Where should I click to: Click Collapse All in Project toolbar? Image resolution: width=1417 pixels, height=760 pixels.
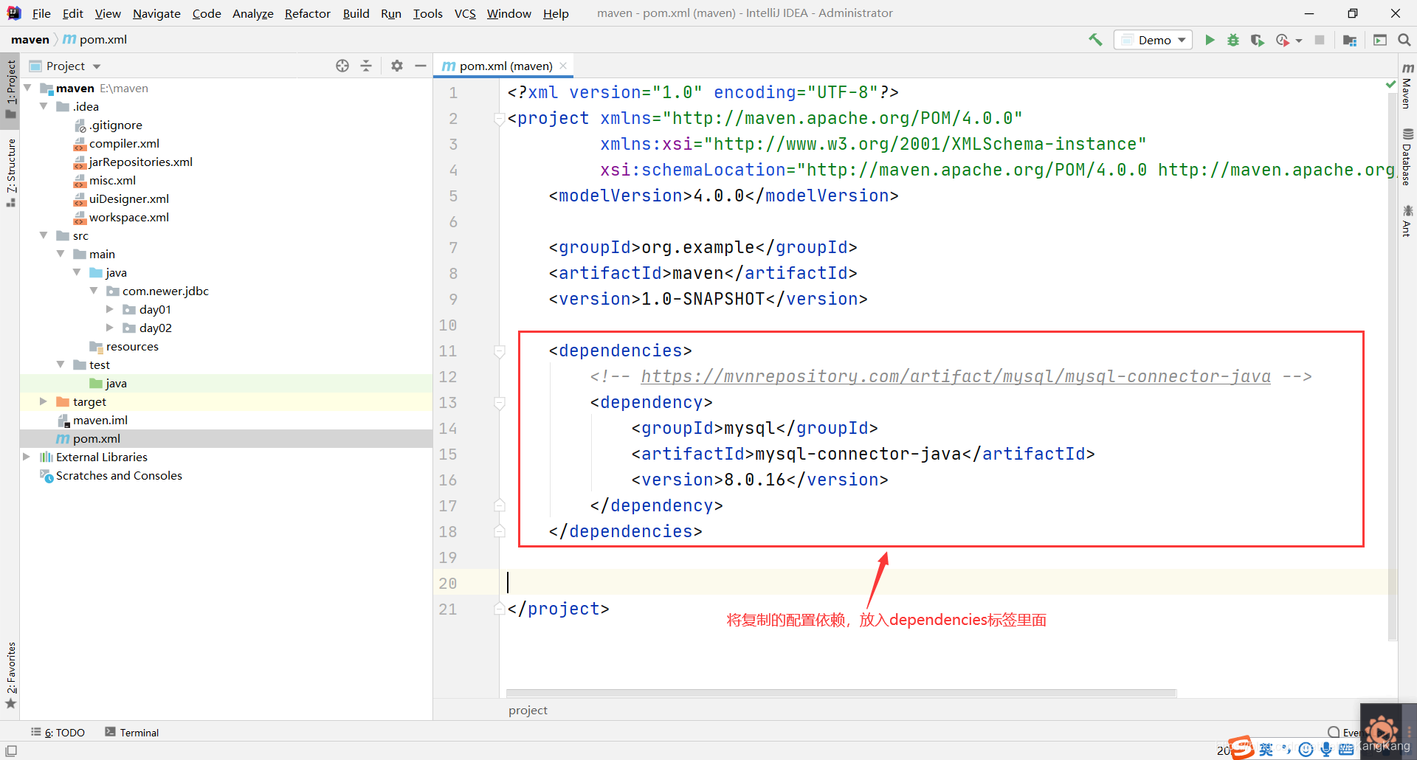pyautogui.click(x=367, y=65)
